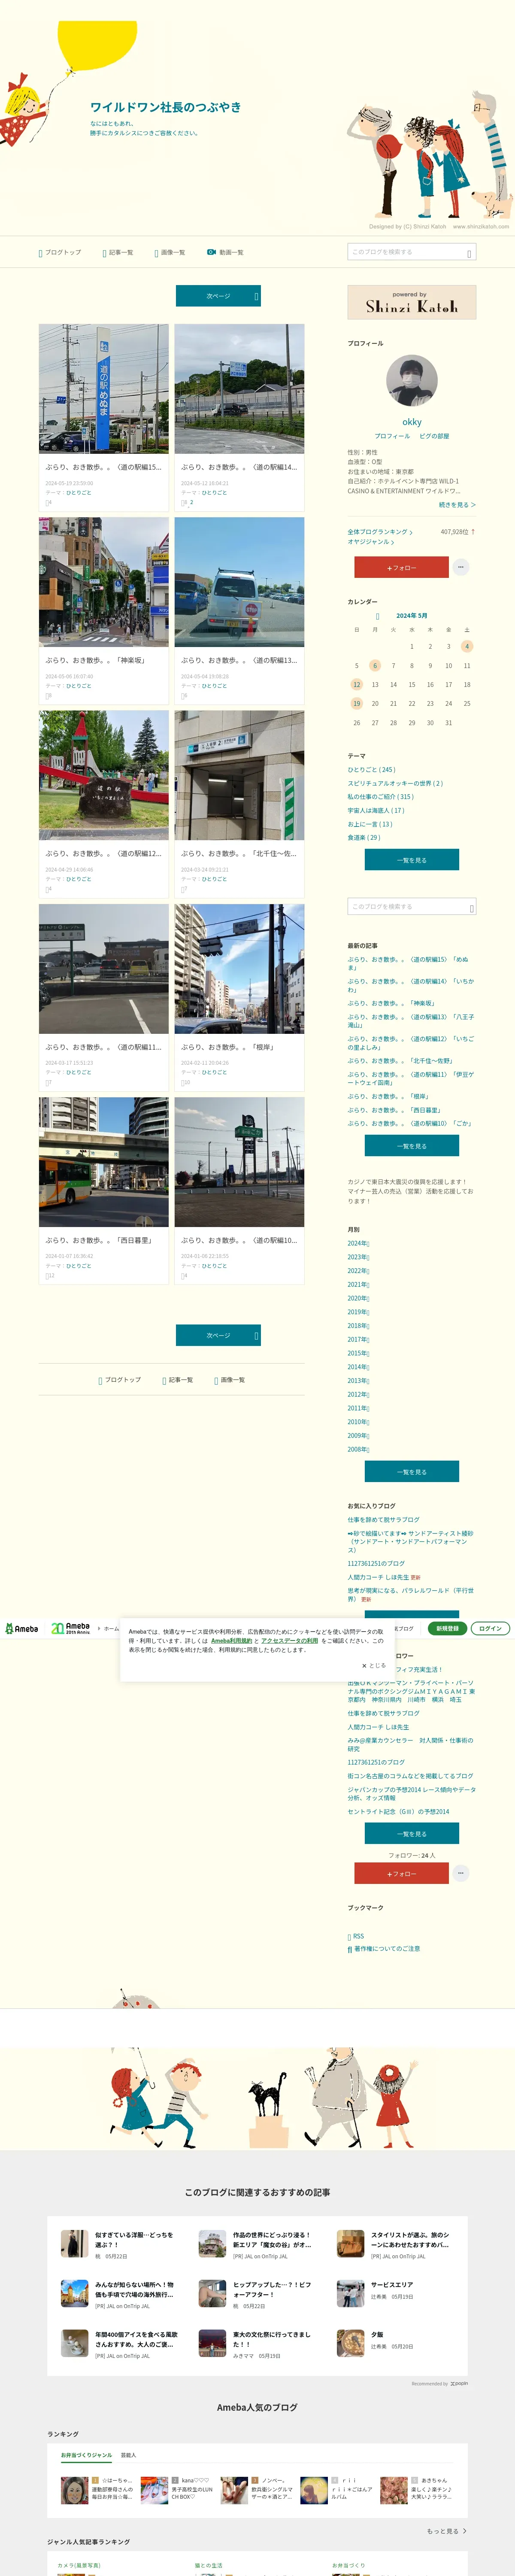This screenshot has width=515, height=2576.
Task: Click 一覧を見る under the テーマ list
Action: click(x=412, y=860)
